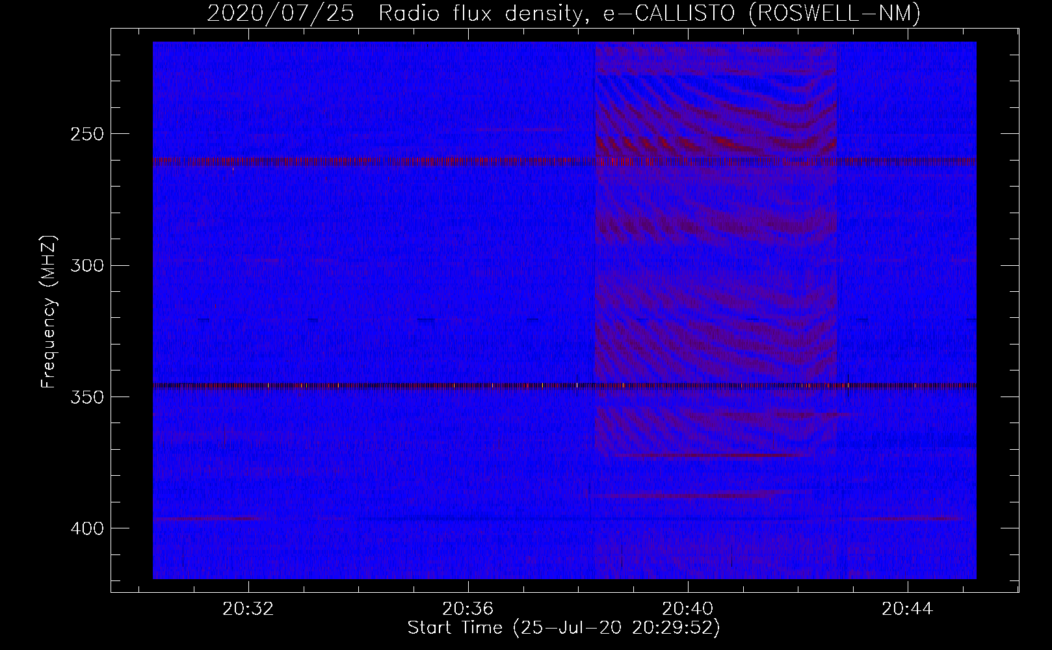Viewport: 1052px width, 650px height.
Task: Click the red interference line near 260 MHz
Action: click(x=564, y=161)
